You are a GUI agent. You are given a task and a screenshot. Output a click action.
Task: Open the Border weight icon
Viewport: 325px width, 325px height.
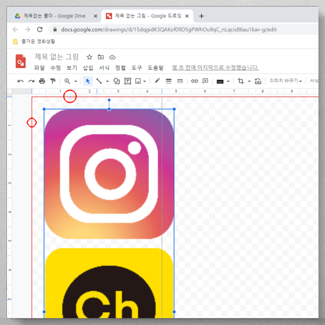(x=169, y=81)
